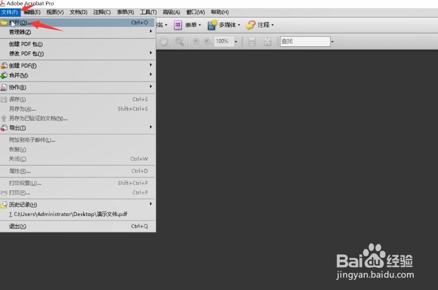Open the 注释 toolbar dropdown
438x290 pixels.
[272, 25]
